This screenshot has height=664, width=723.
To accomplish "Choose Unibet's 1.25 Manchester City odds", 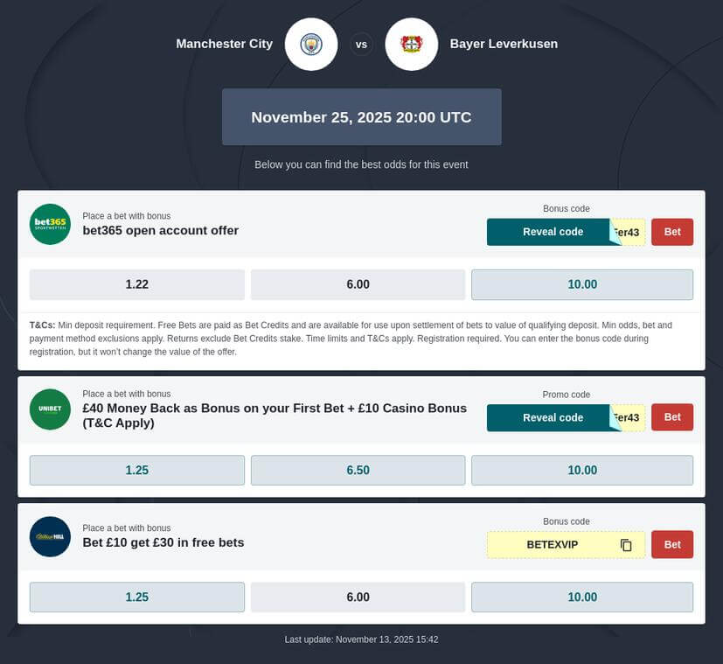I will 136,470.
